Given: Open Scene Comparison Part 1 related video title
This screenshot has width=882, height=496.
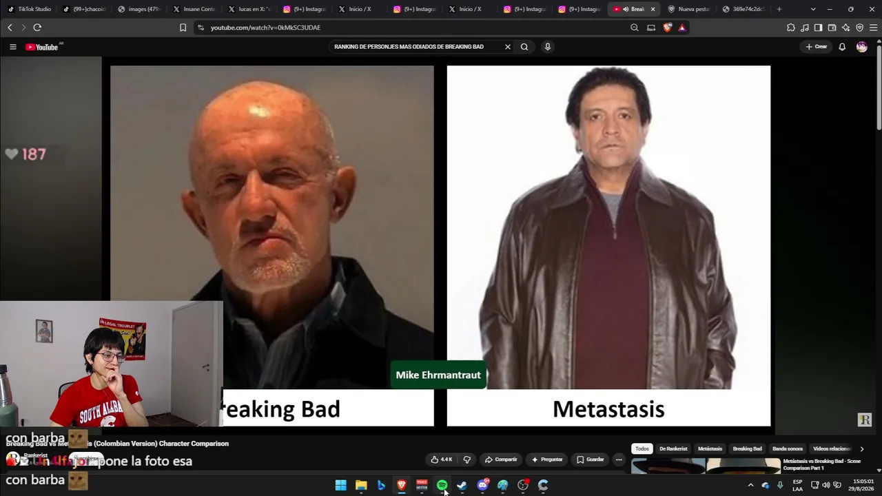Looking at the screenshot, I should click(822, 464).
